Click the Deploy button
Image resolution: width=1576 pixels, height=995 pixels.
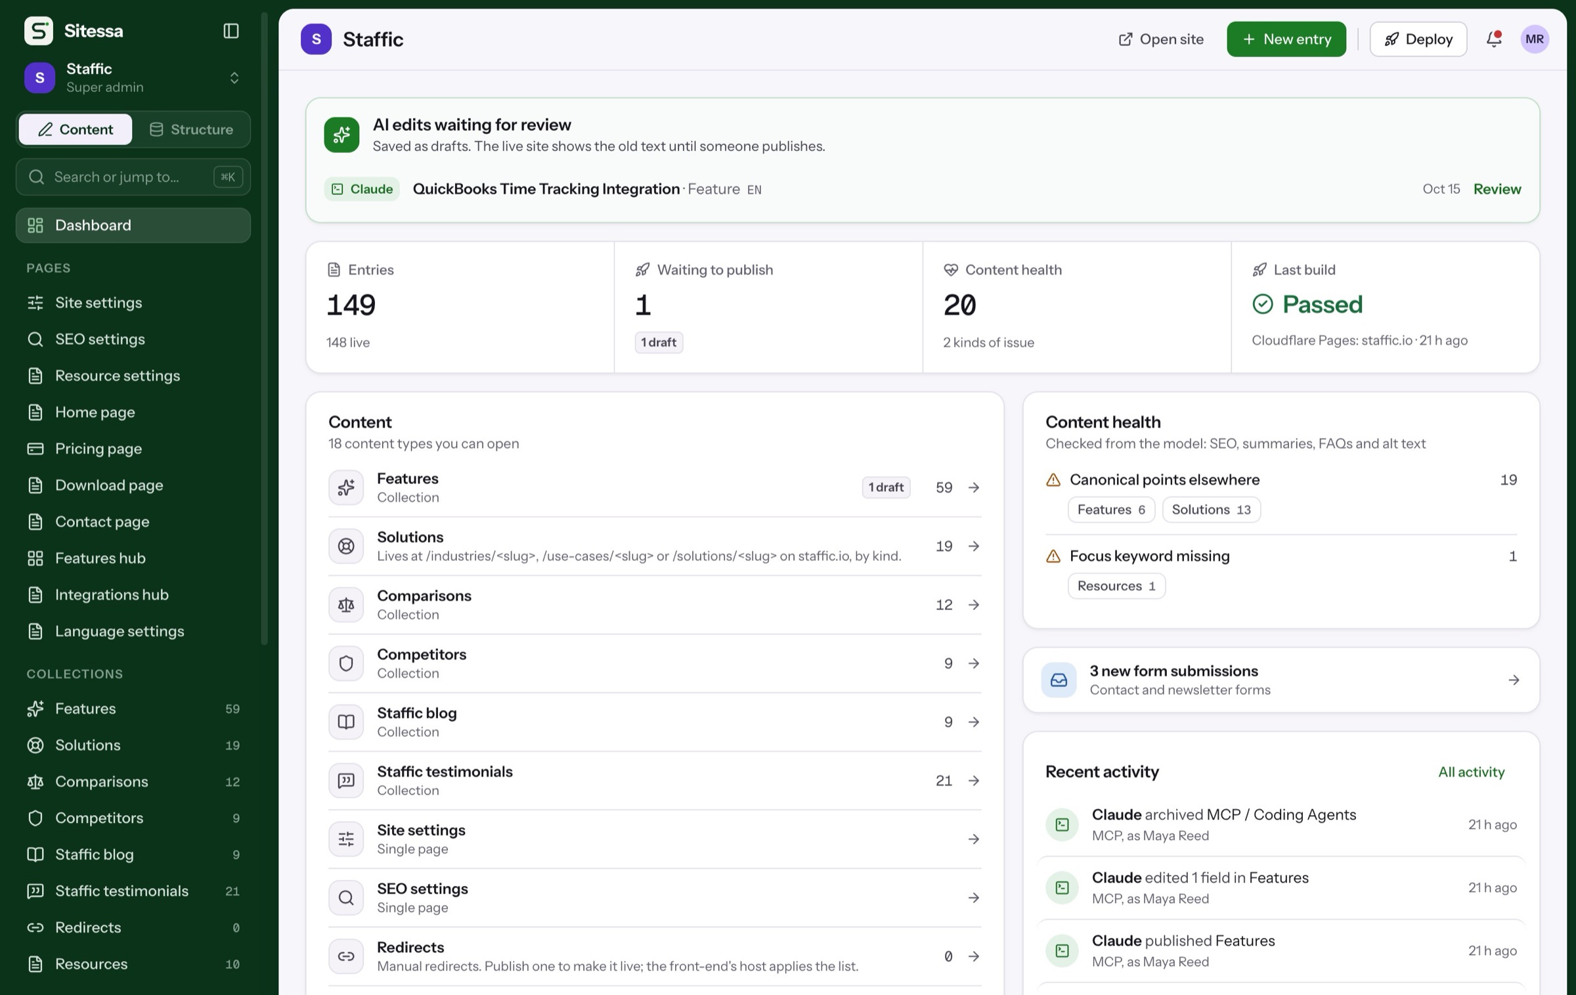[1418, 39]
